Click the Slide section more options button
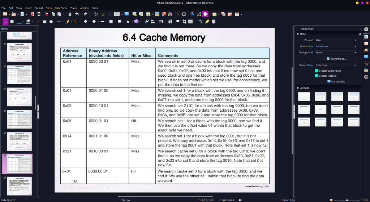The image size is (370, 202). point(360,34)
